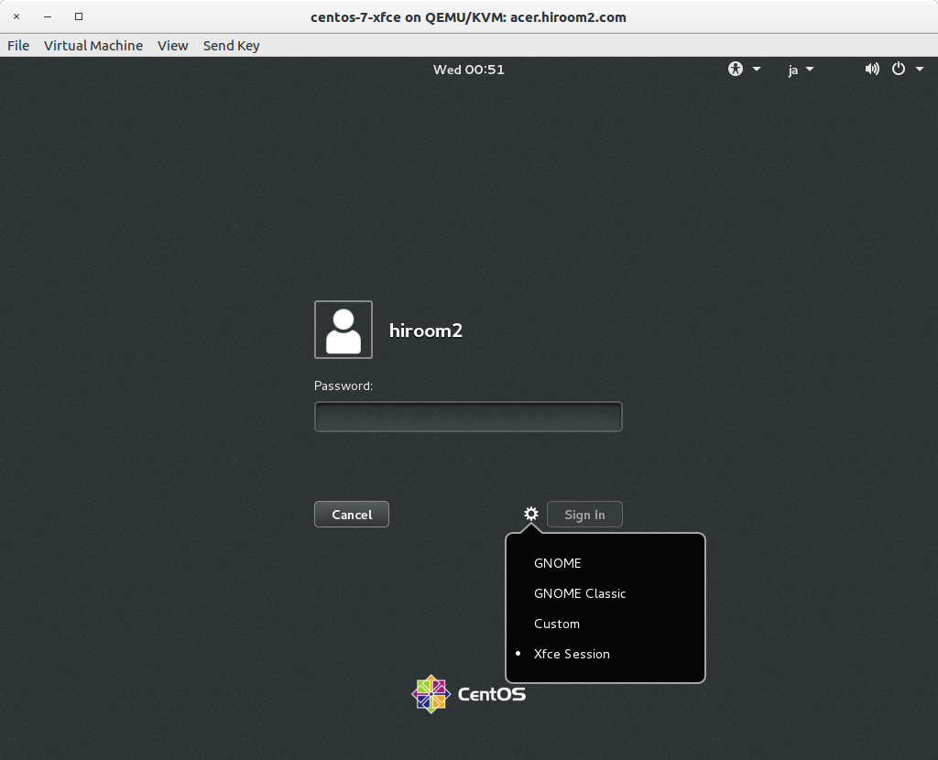The width and height of the screenshot is (938, 760).
Task: Open the Virtual Machine menu
Action: [93, 46]
